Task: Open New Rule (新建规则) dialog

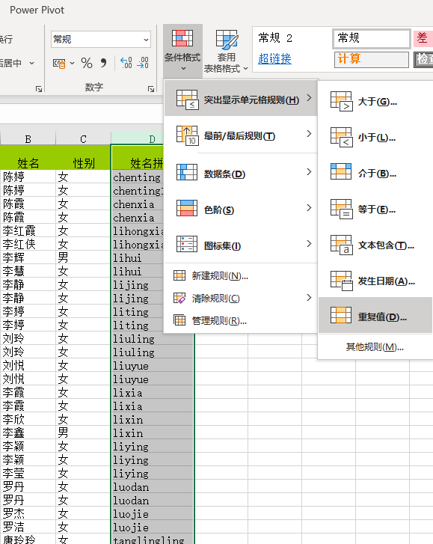Action: (240, 276)
